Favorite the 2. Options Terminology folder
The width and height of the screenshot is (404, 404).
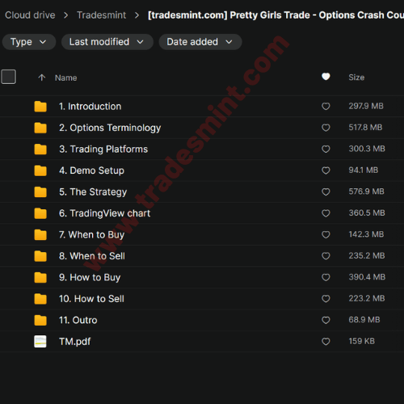click(326, 128)
